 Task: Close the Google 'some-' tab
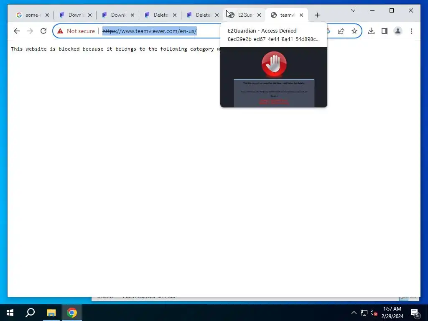click(x=47, y=15)
